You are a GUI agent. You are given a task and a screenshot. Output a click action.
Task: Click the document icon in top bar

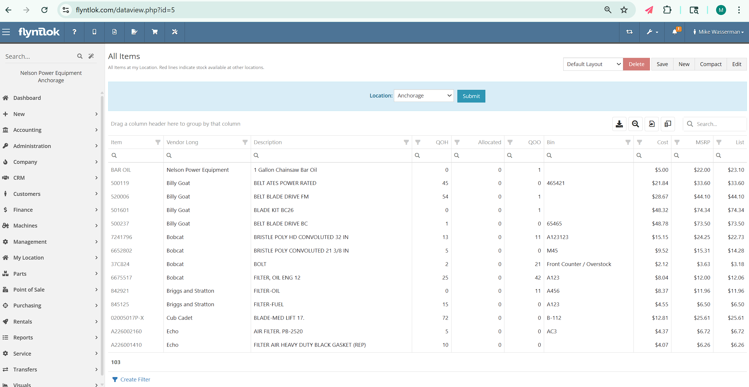tap(115, 32)
